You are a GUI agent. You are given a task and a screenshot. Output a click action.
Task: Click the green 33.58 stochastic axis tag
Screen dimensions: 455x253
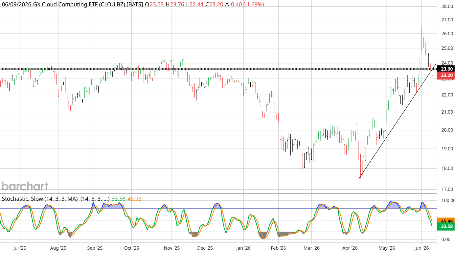(x=446, y=226)
